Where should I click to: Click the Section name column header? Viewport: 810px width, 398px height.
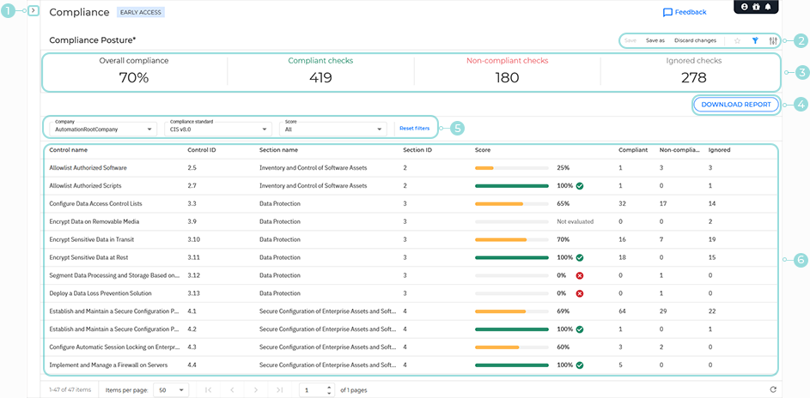click(x=279, y=150)
